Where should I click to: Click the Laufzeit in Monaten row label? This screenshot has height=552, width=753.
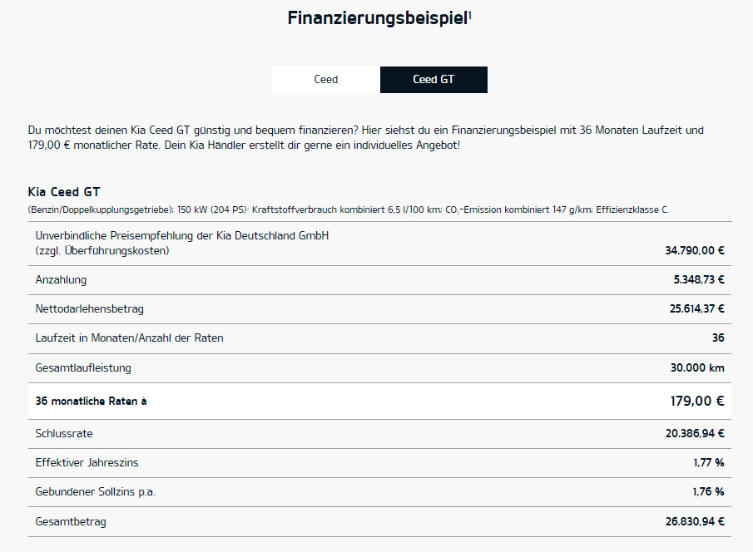point(129,338)
